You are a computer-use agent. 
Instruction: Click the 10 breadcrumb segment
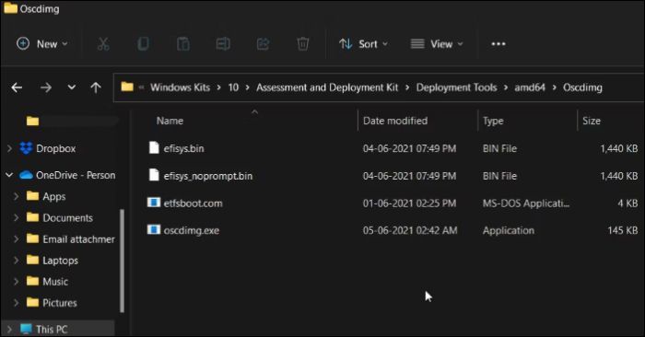[x=233, y=87]
